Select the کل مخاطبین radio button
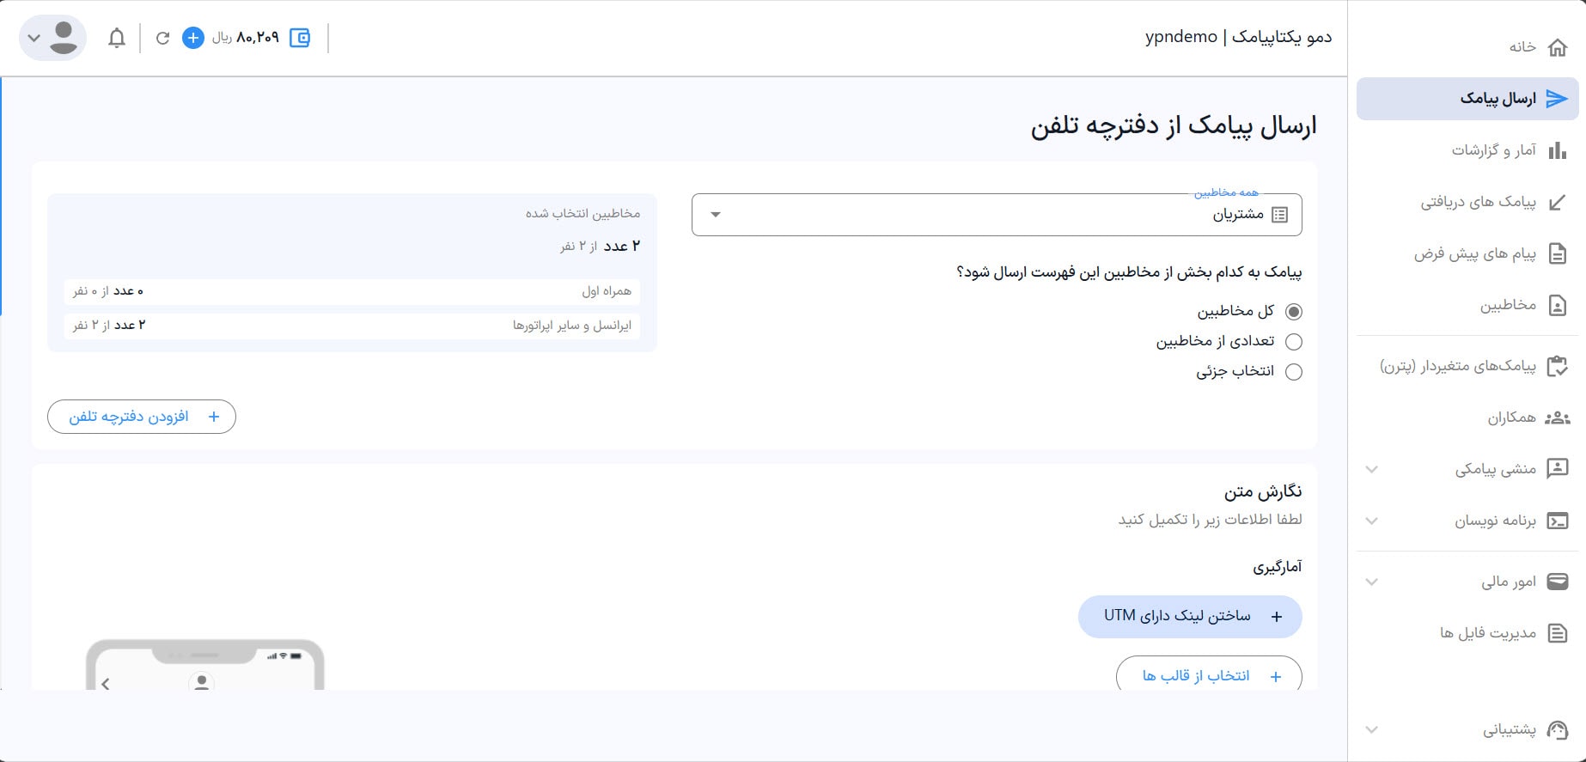 coord(1293,312)
